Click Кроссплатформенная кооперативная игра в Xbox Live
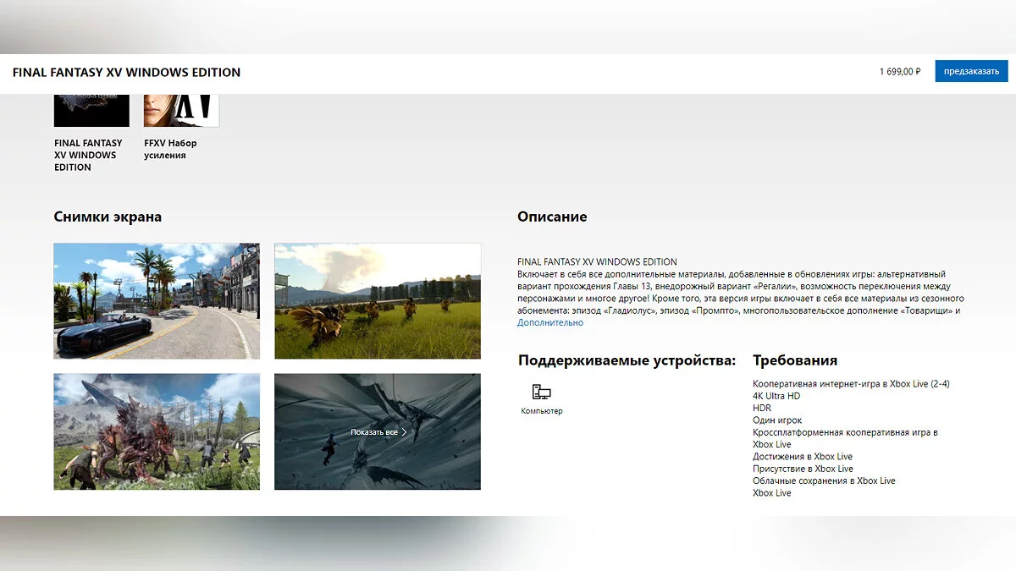 point(845,438)
